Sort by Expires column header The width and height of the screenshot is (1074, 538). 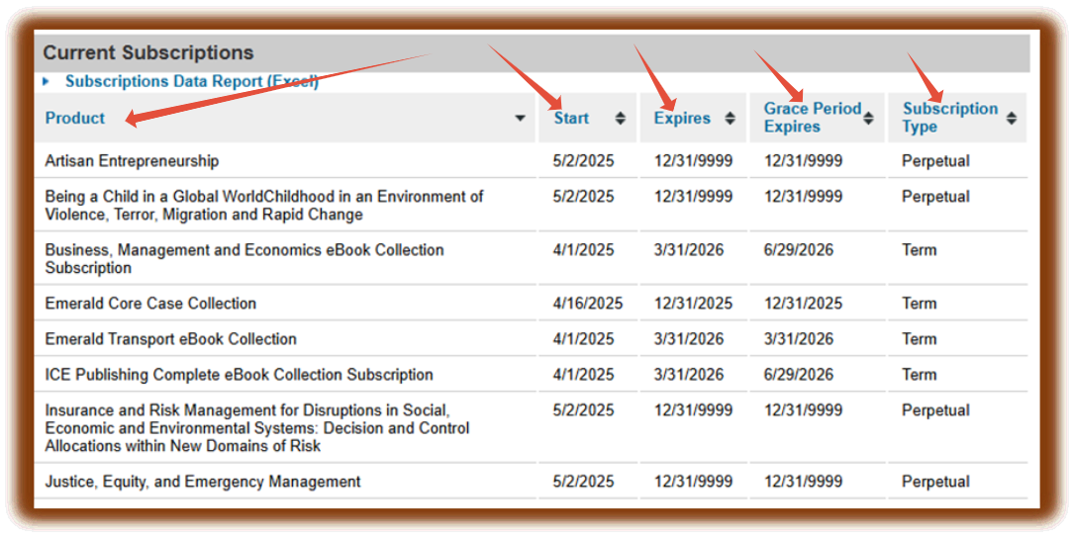click(682, 118)
